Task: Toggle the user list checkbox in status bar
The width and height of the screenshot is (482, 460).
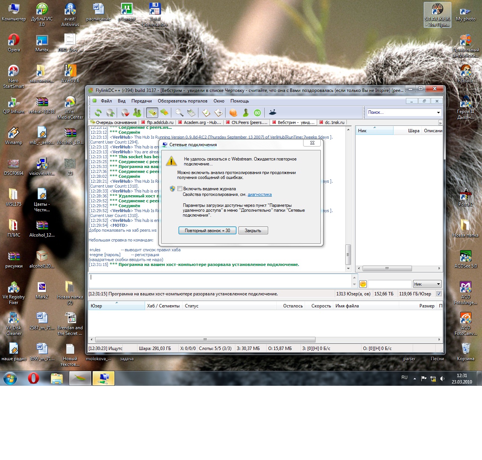Action: [439, 294]
